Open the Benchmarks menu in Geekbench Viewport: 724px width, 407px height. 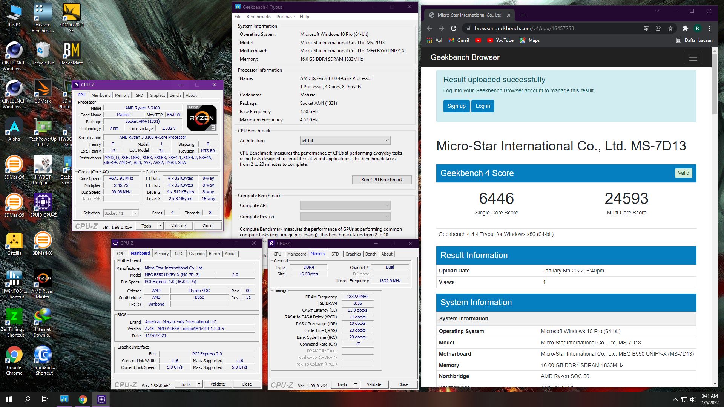pyautogui.click(x=259, y=17)
